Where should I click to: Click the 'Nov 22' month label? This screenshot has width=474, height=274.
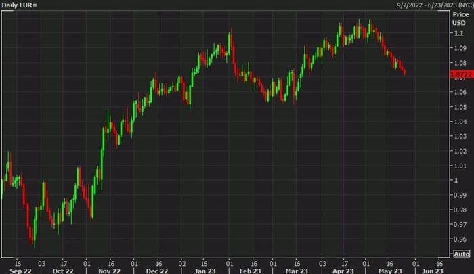pyautogui.click(x=110, y=271)
